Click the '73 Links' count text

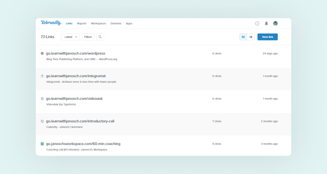(x=47, y=37)
